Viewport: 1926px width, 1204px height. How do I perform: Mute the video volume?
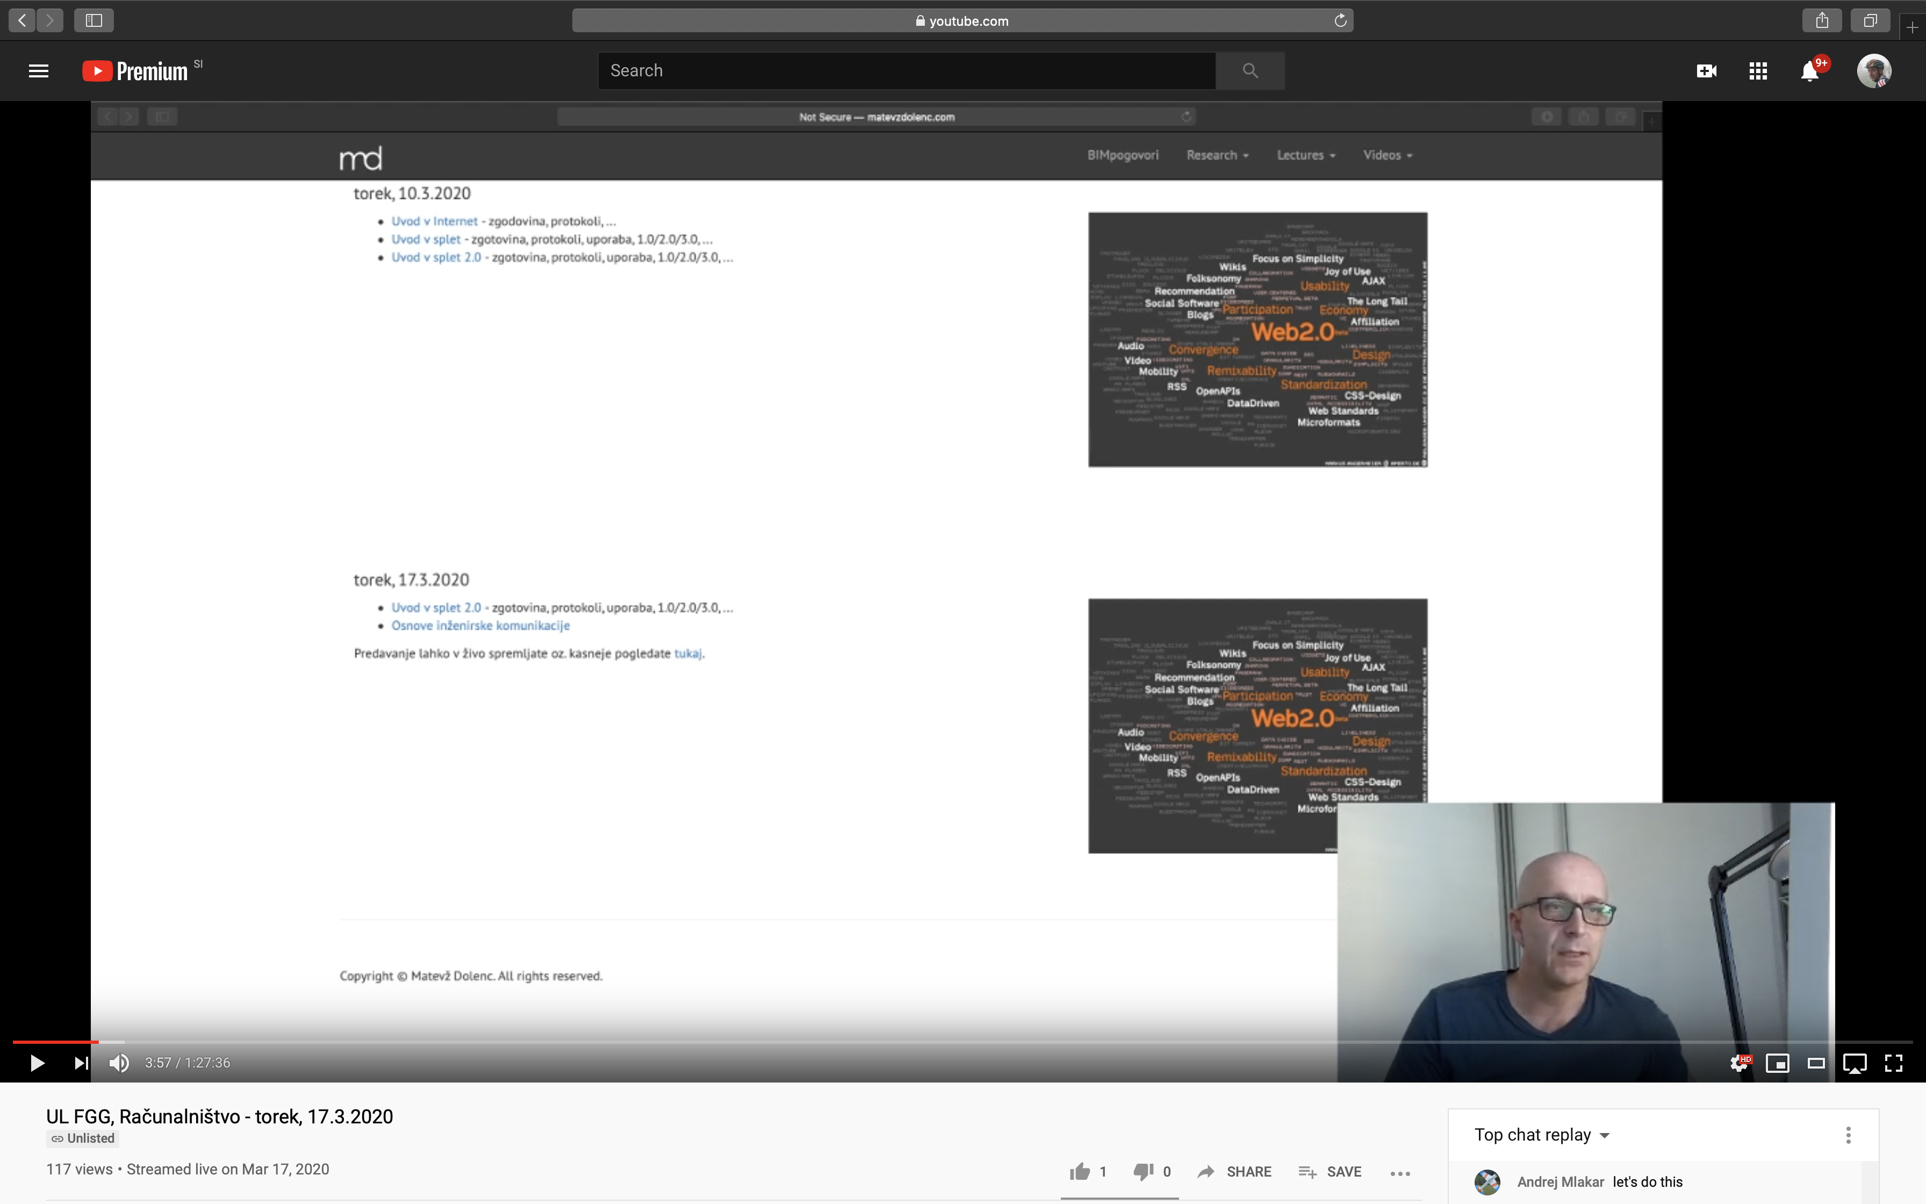pos(119,1063)
